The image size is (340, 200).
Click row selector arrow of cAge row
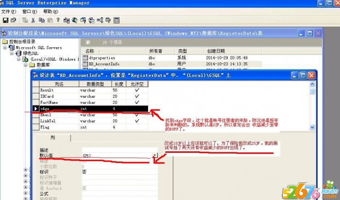pyautogui.click(x=36, y=109)
